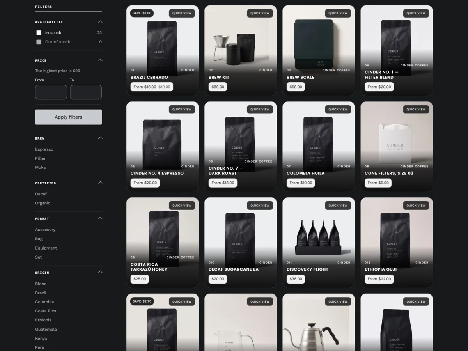
Task: Quick view Cinder No. 1 Filter Blend
Action: coord(416,13)
